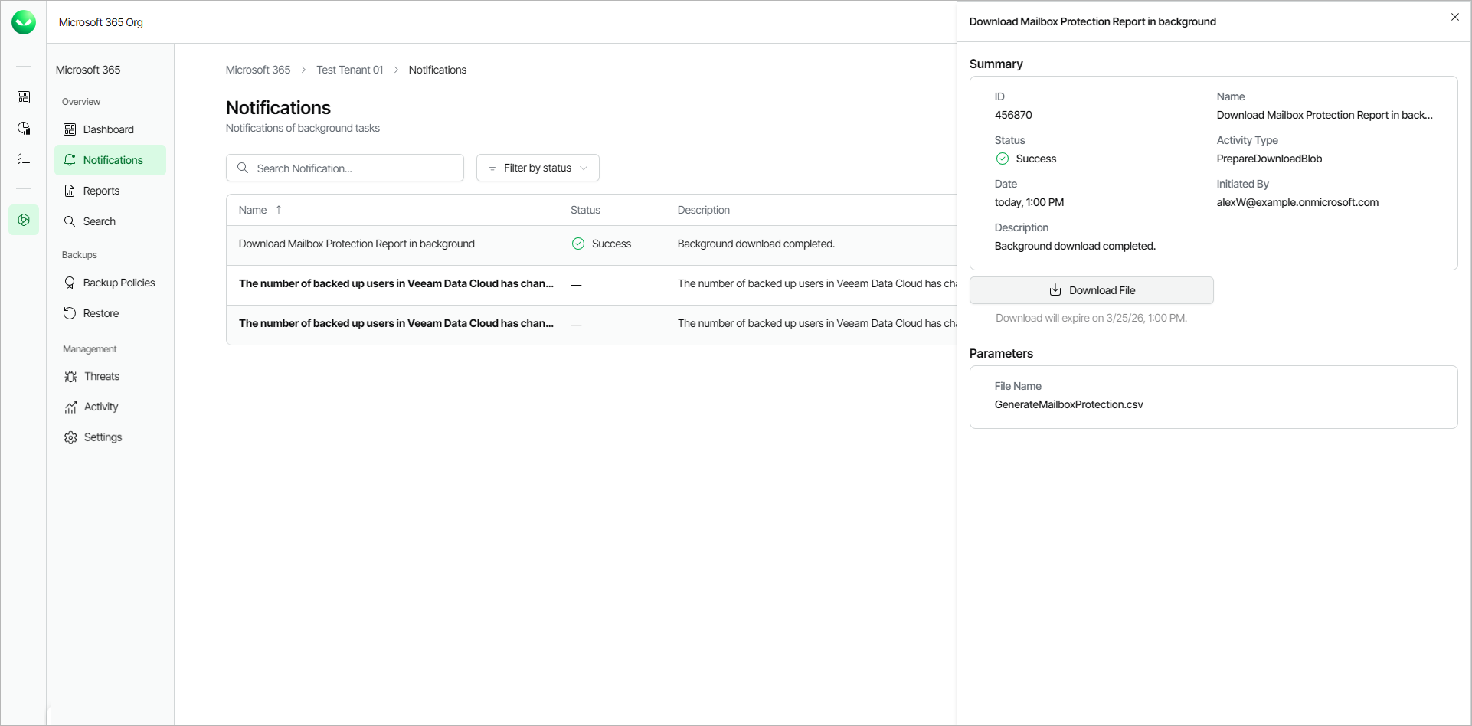
Task: Click the Threats bug icon in the sidebar
Action: coord(70,376)
